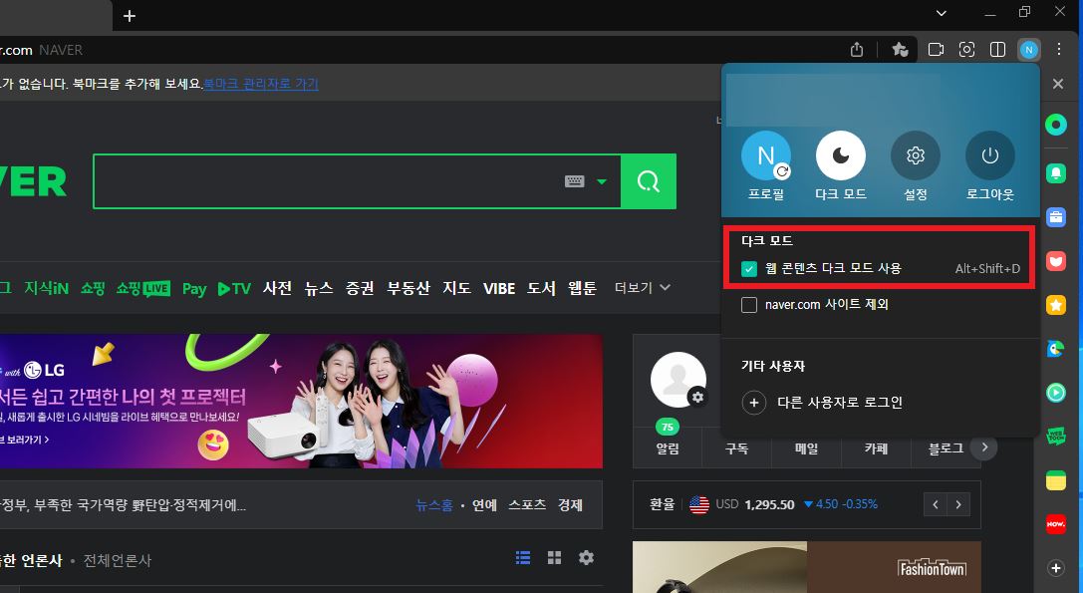The image size is (1083, 593).
Task: Open profile settings gear on avatar
Action: point(697,397)
